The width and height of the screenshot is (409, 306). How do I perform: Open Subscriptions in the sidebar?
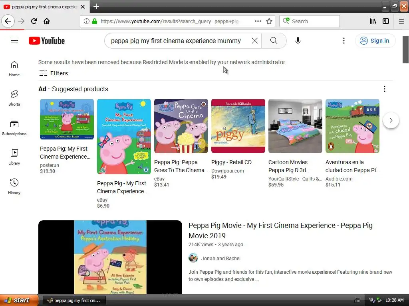(x=14, y=128)
